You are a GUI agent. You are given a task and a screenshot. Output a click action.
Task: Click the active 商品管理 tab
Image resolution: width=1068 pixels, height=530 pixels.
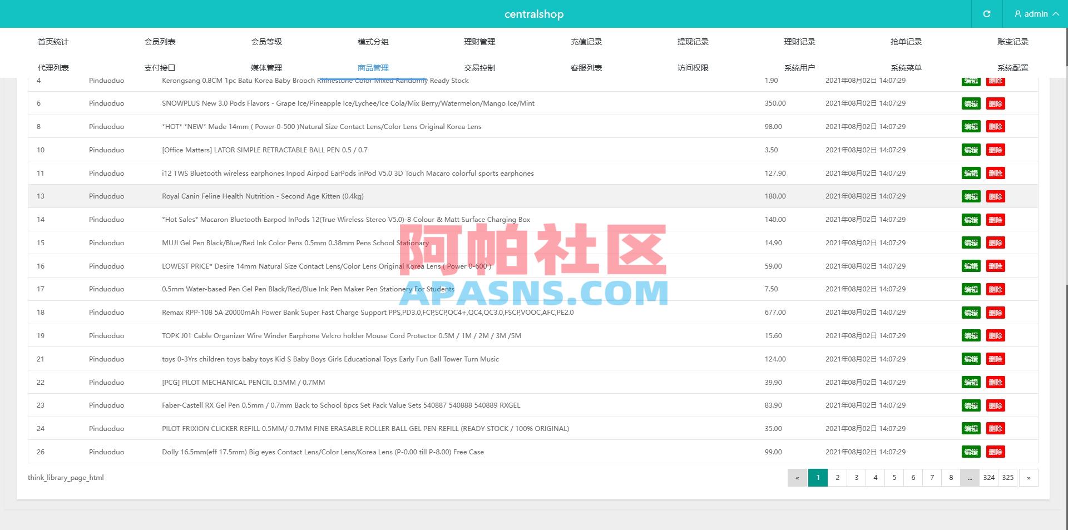tap(372, 67)
